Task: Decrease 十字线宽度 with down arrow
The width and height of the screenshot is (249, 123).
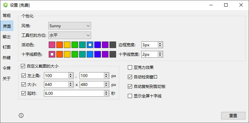Action: click(160, 56)
